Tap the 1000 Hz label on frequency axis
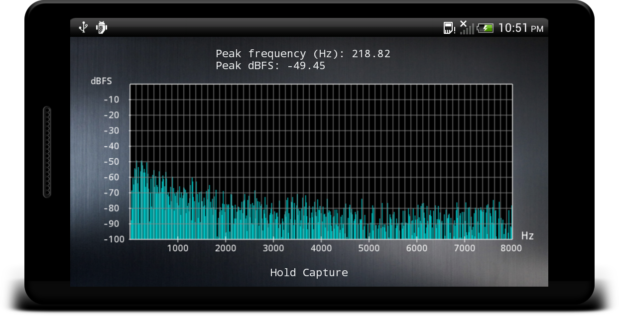The image size is (619, 316). [x=177, y=248]
